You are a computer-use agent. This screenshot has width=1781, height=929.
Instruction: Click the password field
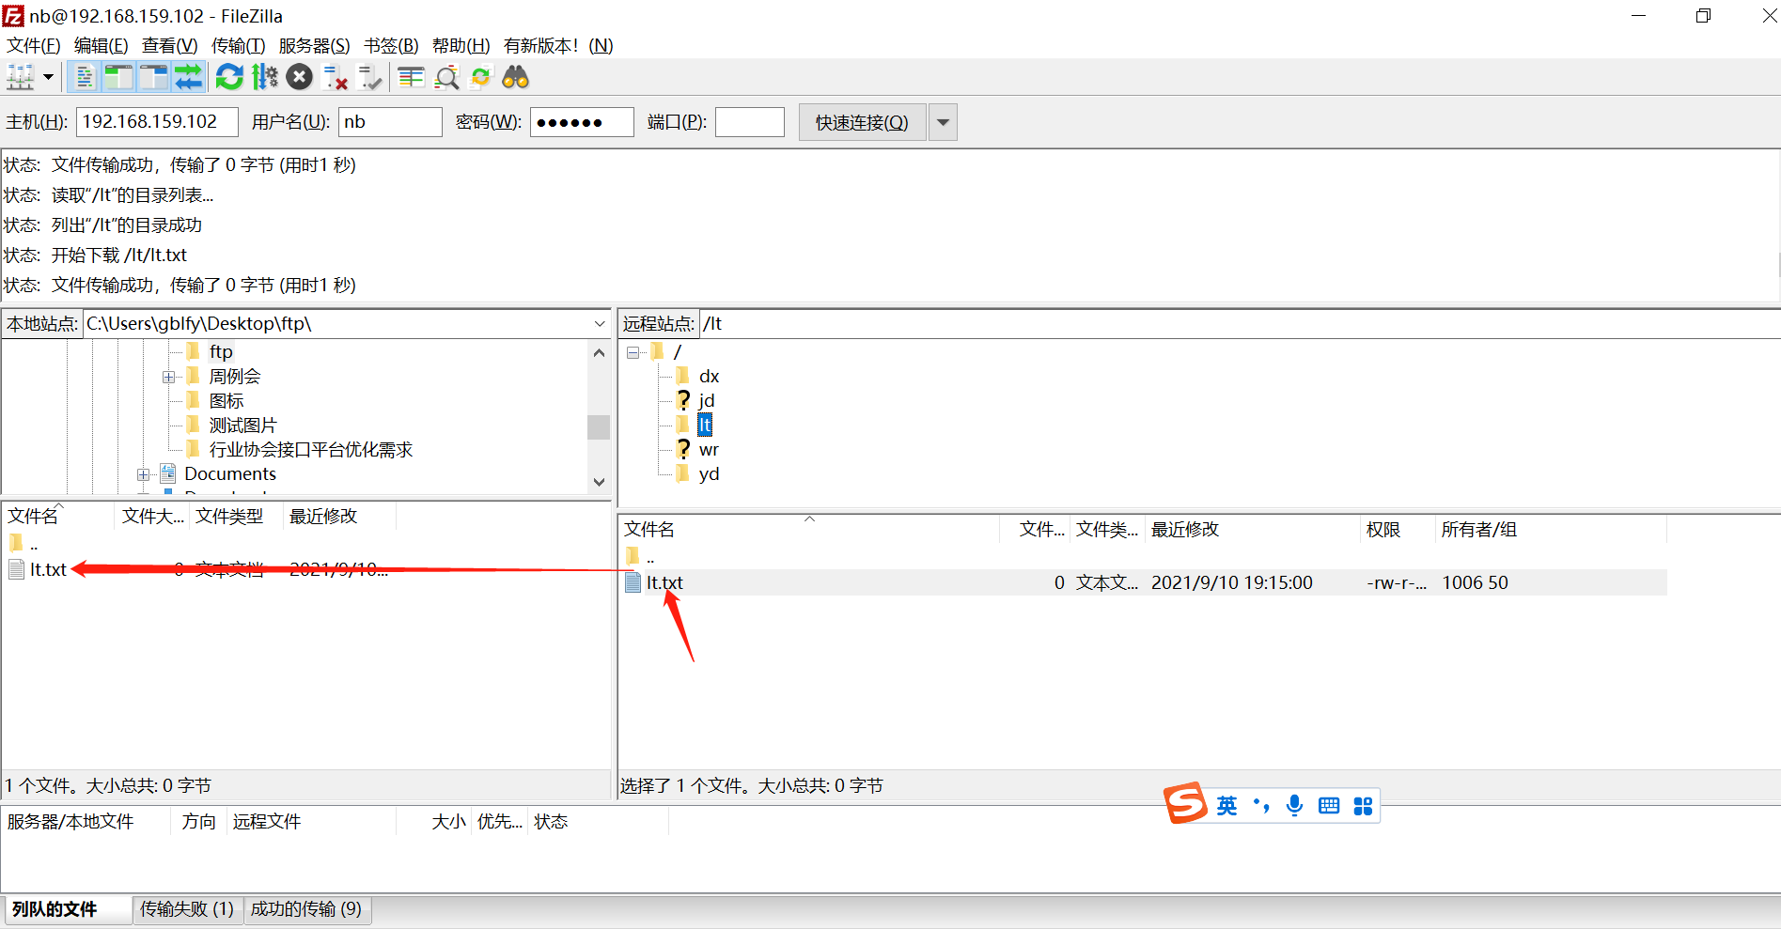coord(582,122)
